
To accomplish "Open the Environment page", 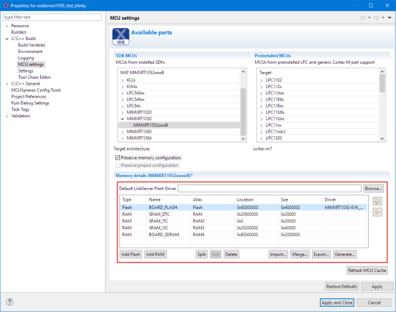I will (x=30, y=52).
